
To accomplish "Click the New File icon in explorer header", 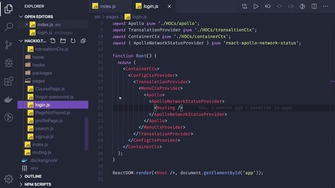I will 53,41.
